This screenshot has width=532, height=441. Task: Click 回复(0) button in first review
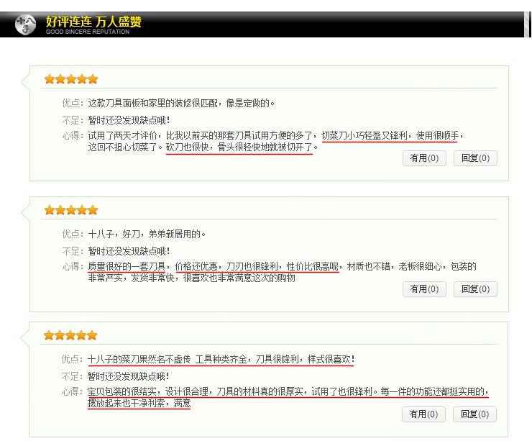[475, 158]
